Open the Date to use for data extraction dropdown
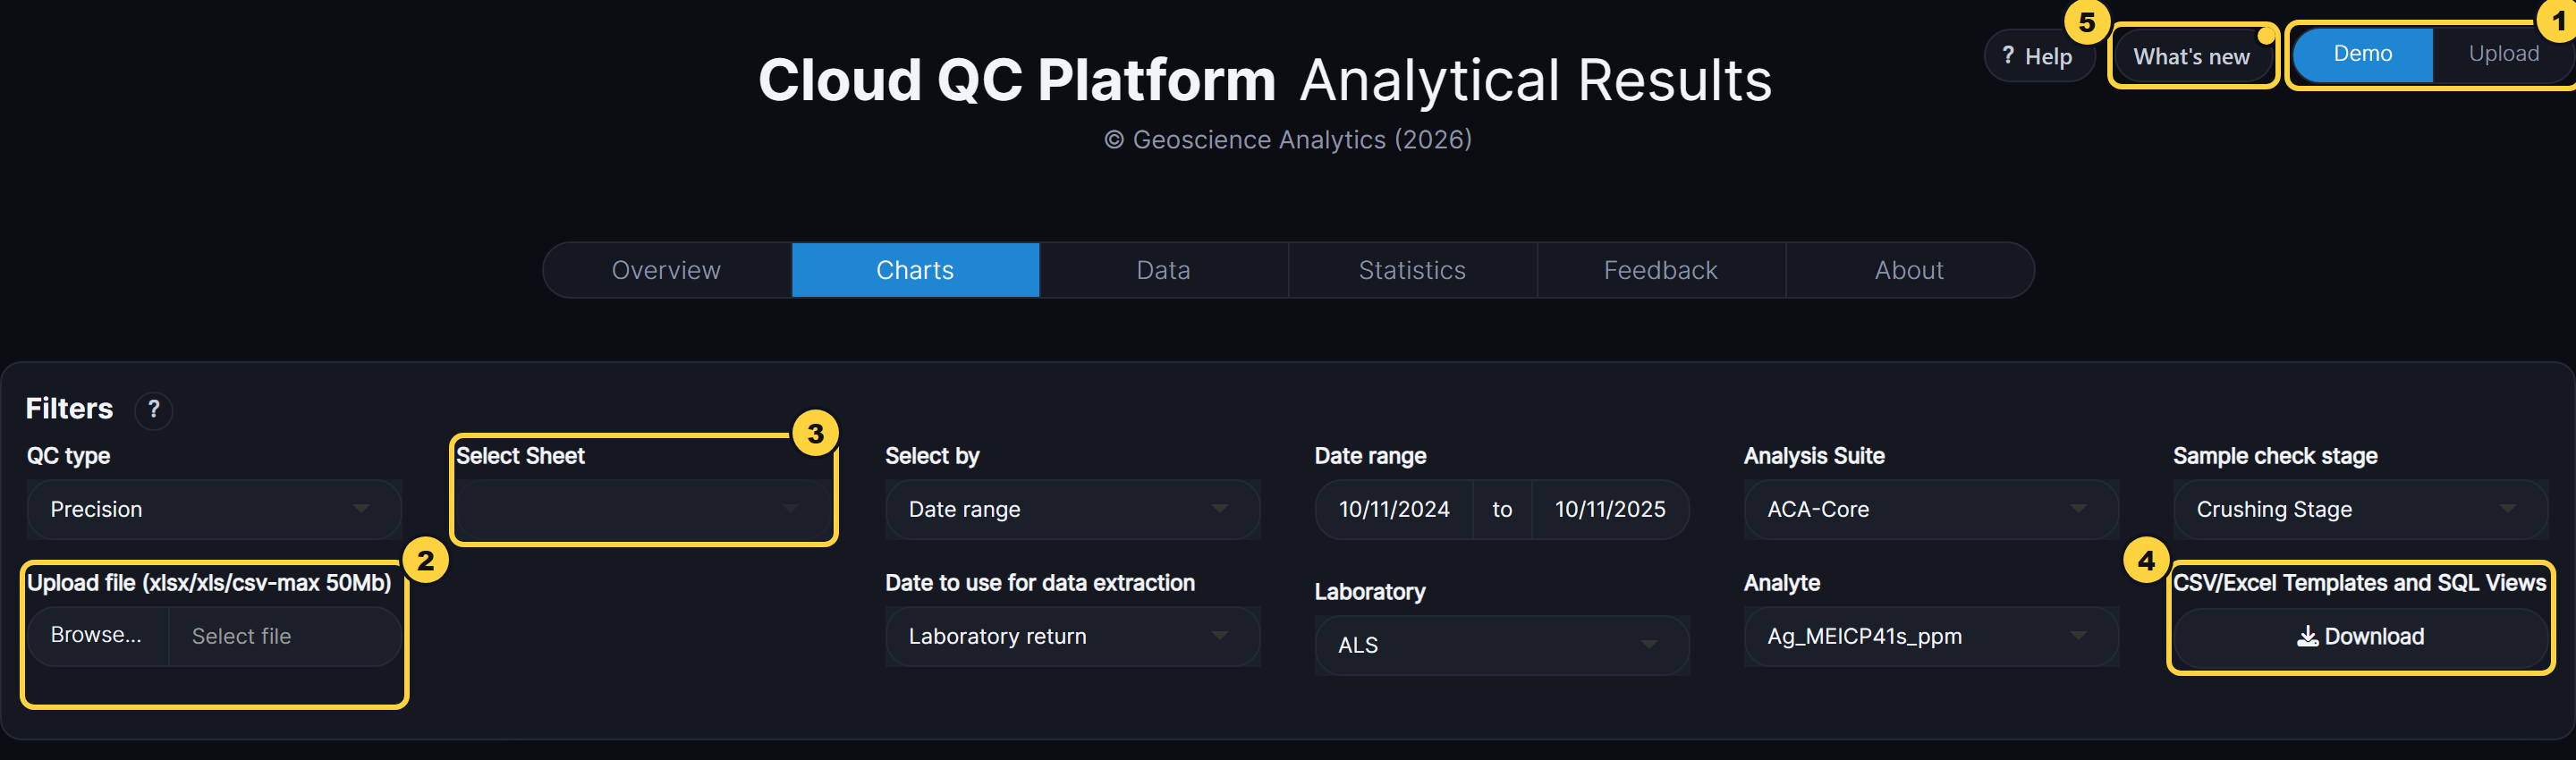 [1072, 636]
